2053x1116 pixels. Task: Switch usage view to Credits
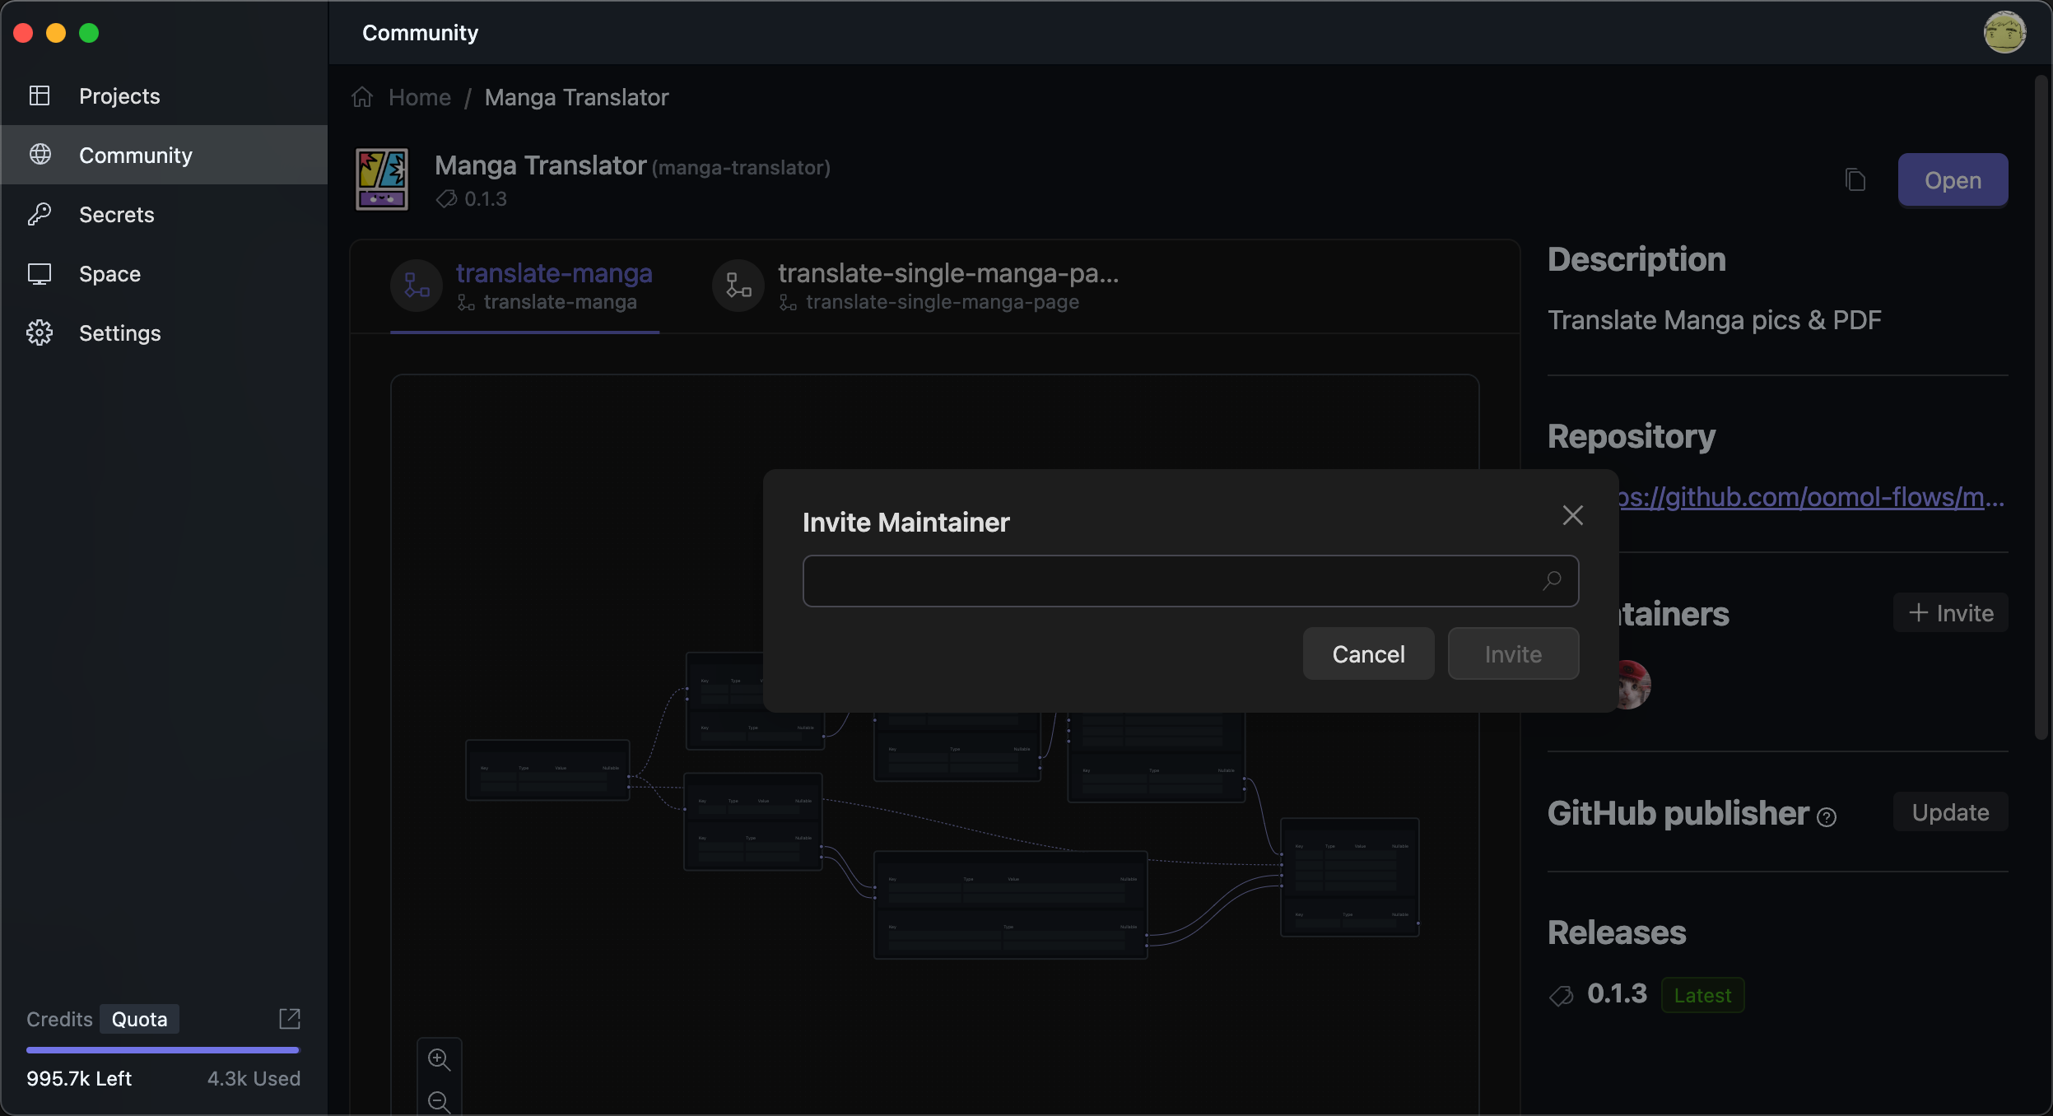point(59,1019)
